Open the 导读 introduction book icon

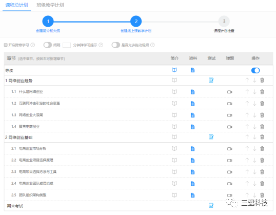pos(174,70)
